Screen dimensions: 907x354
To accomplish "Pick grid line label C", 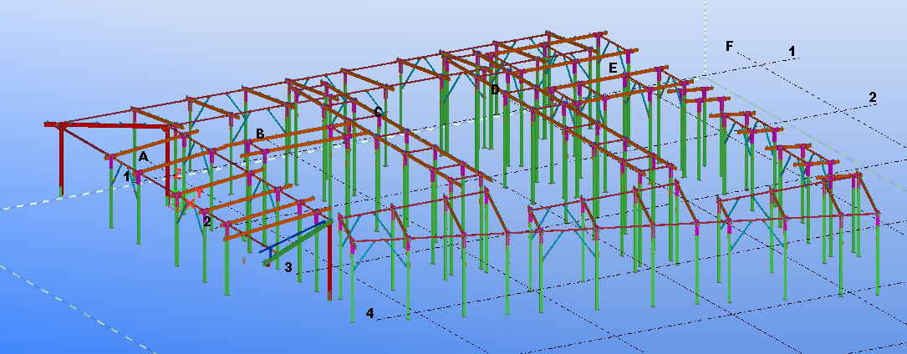I will point(379,112).
